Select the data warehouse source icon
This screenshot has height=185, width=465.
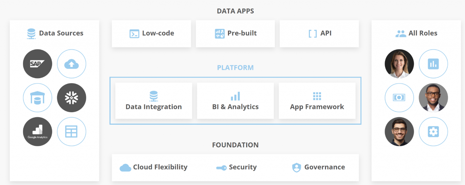[x=38, y=98]
